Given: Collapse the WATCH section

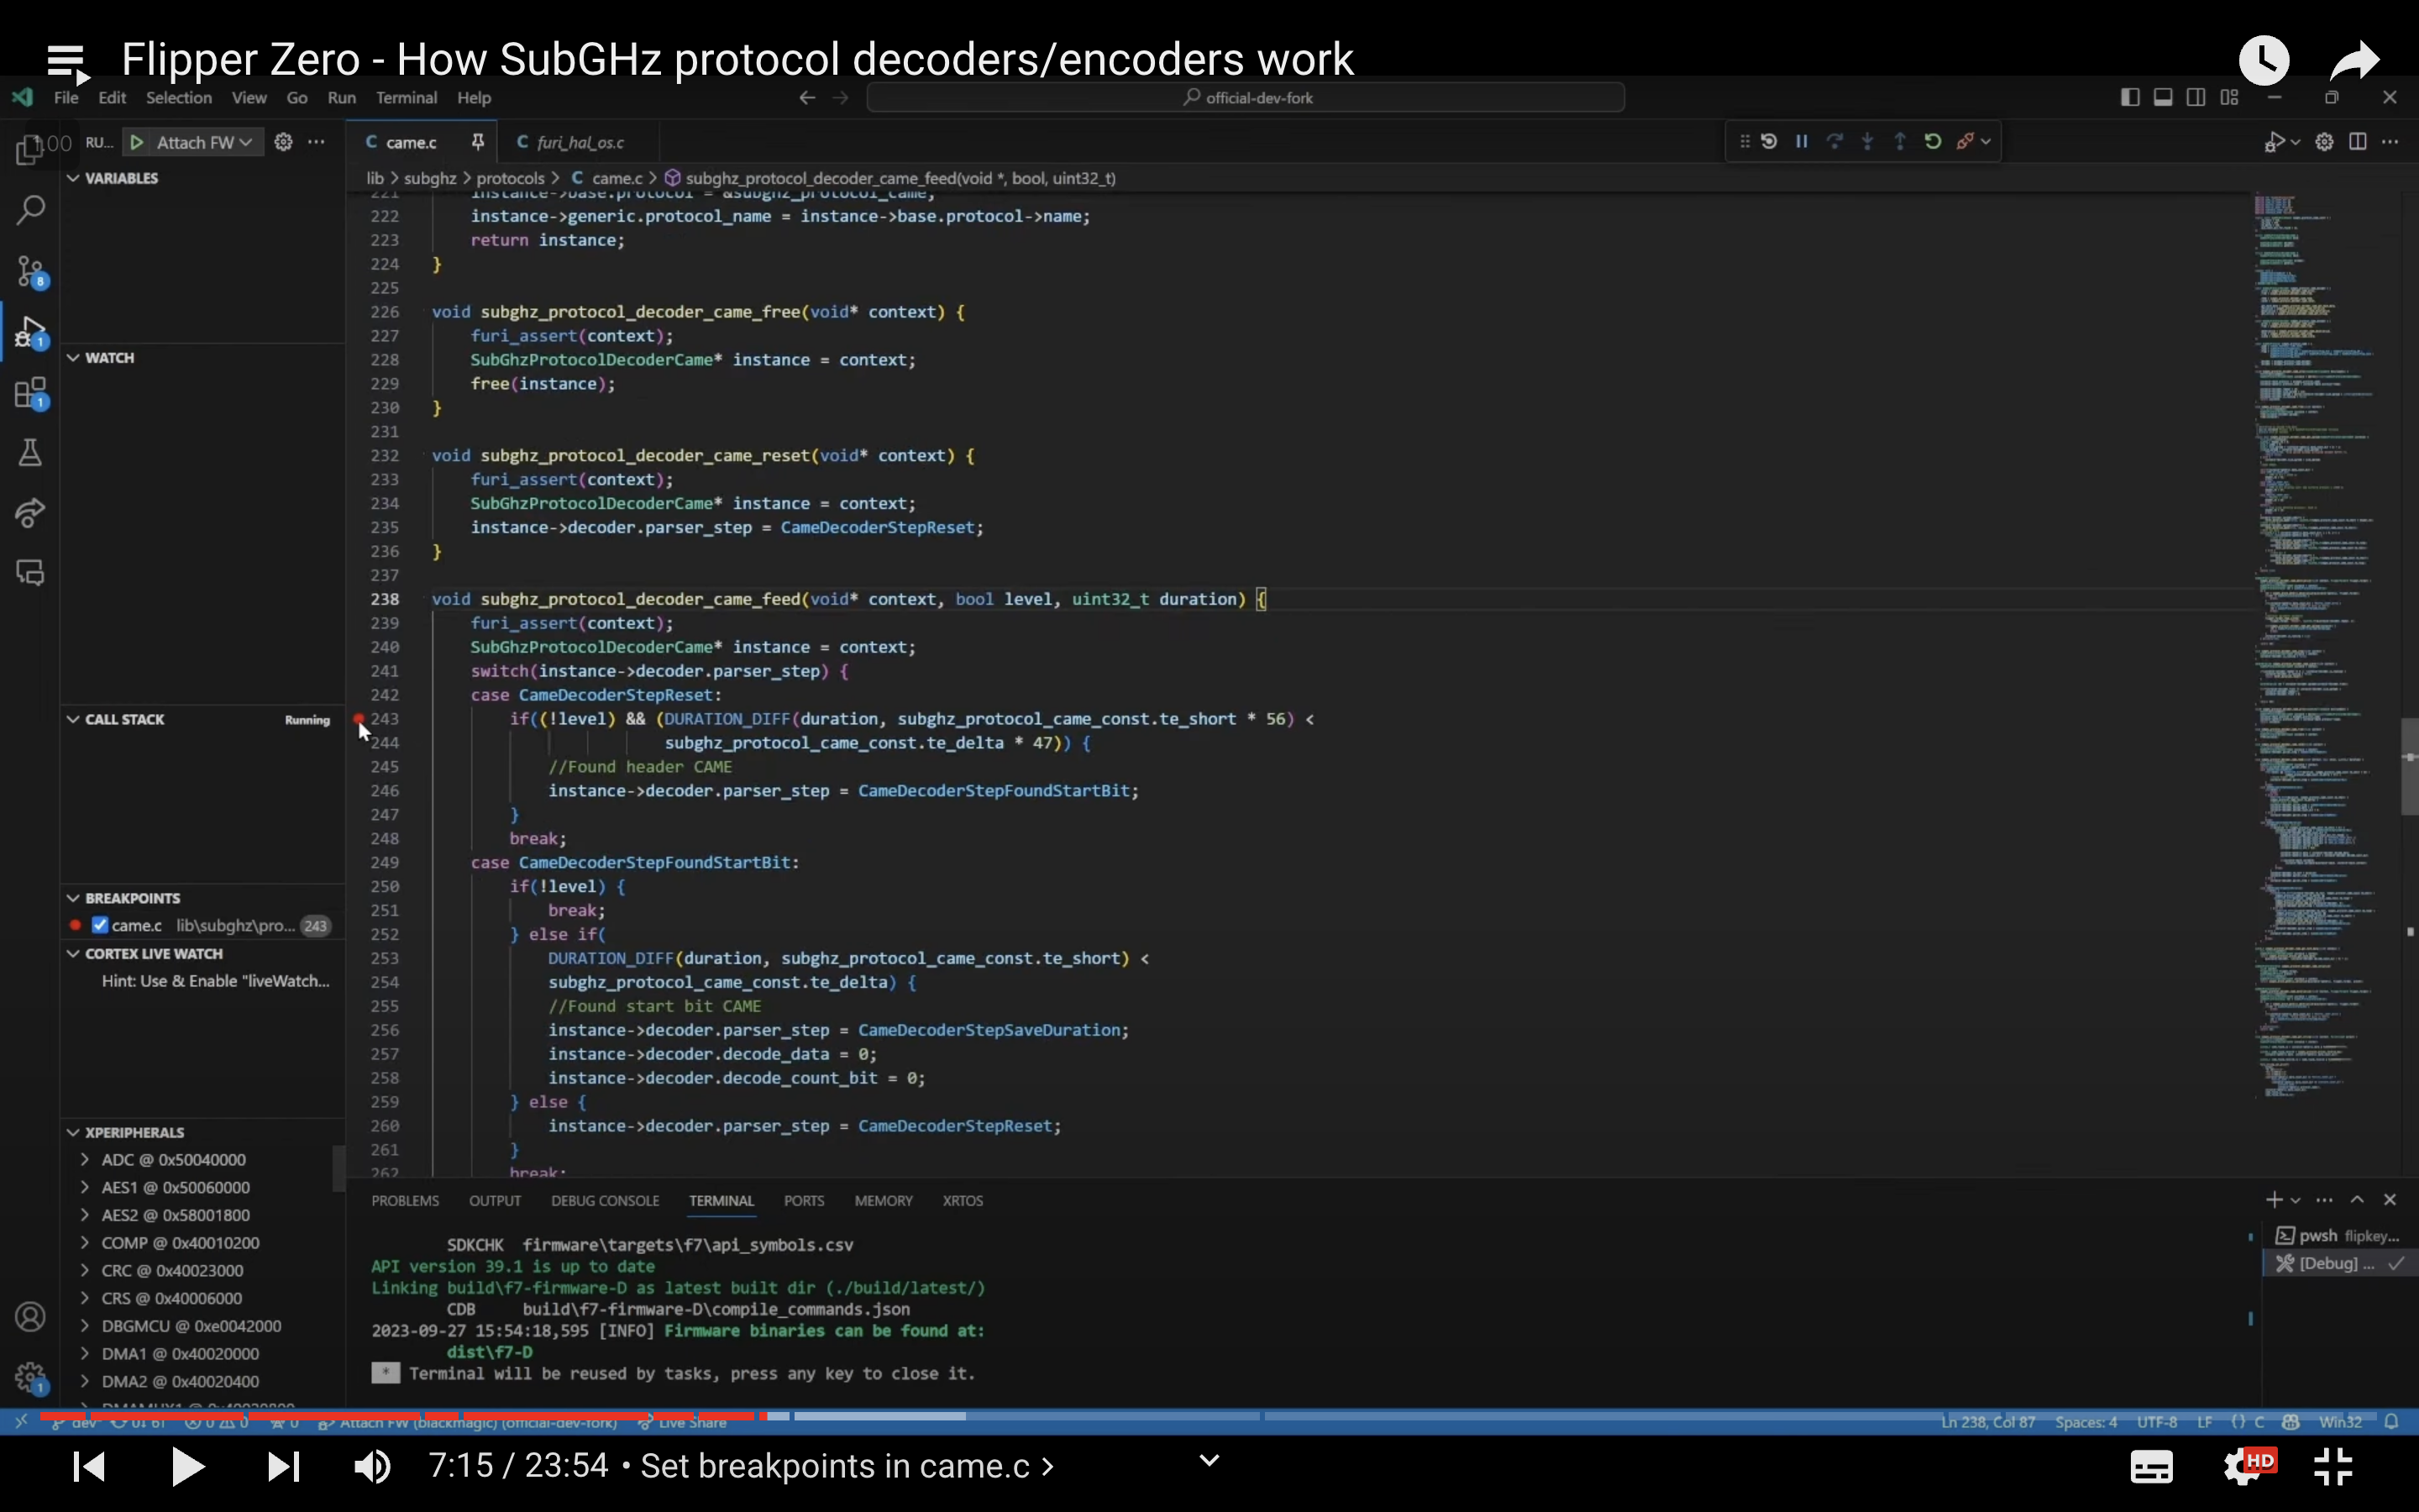Looking at the screenshot, I should tap(73, 357).
